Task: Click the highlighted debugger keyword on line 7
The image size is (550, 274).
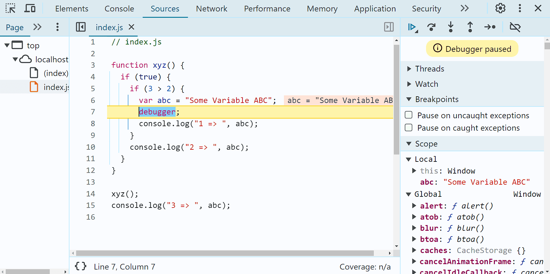Action: [x=157, y=112]
